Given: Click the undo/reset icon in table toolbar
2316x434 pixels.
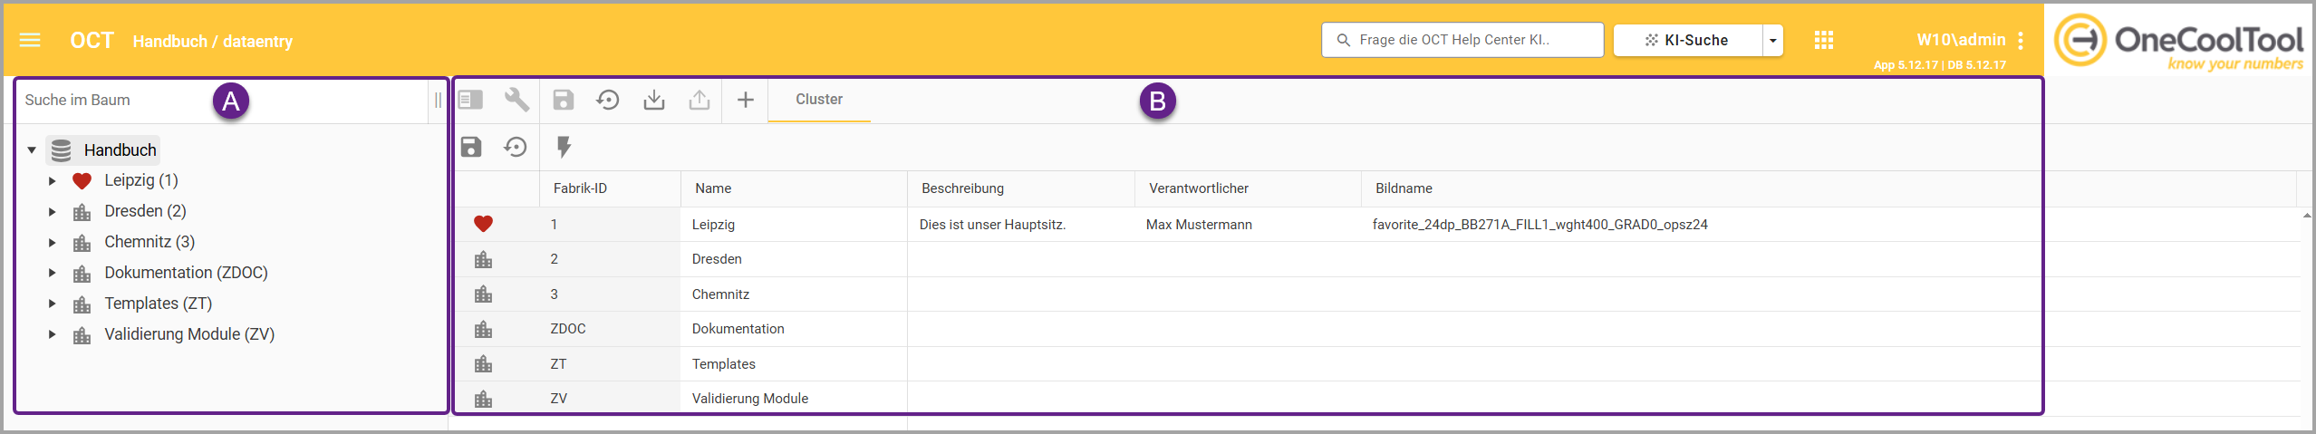Looking at the screenshot, I should [516, 147].
